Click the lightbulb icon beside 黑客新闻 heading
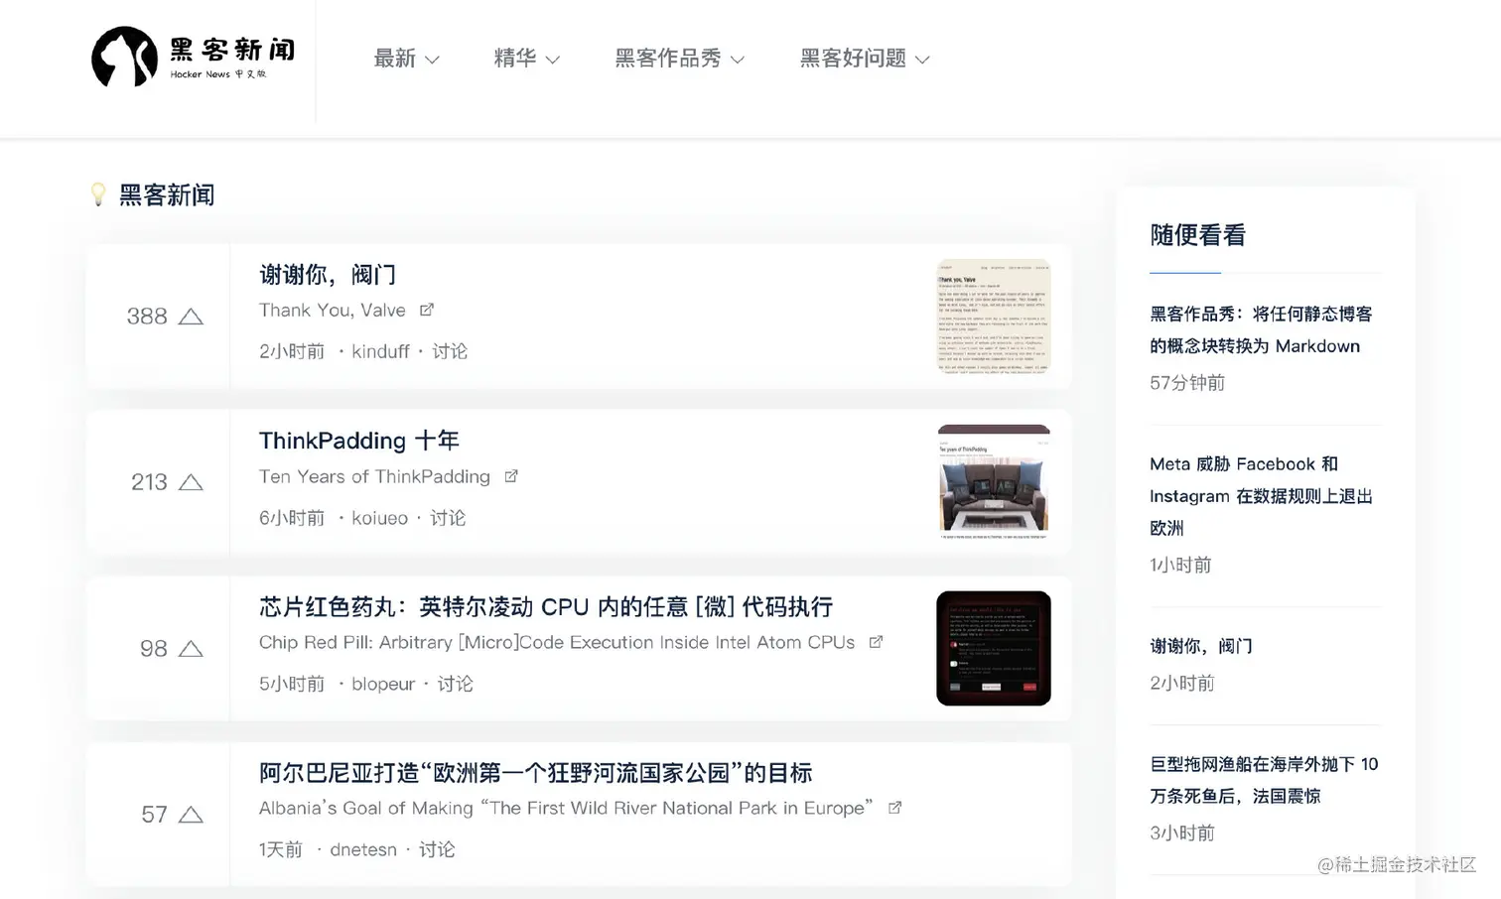The width and height of the screenshot is (1501, 899). [98, 193]
